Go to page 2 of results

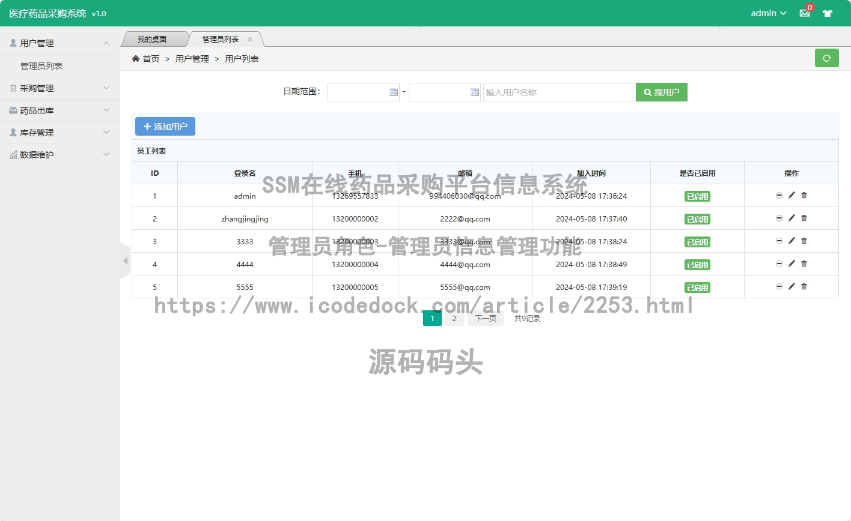(454, 319)
